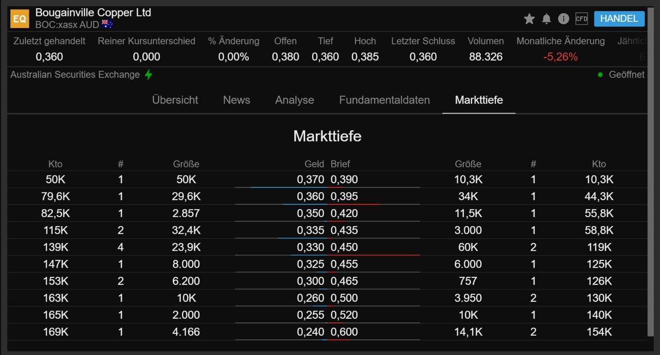660x355 pixels.
Task: Switch to the News tab
Action: pos(237,100)
